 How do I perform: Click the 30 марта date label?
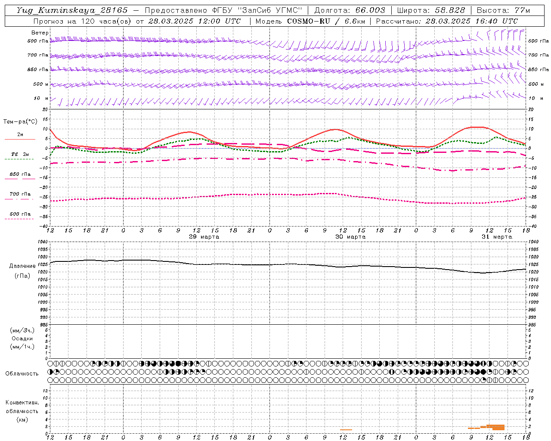[x=350, y=237]
